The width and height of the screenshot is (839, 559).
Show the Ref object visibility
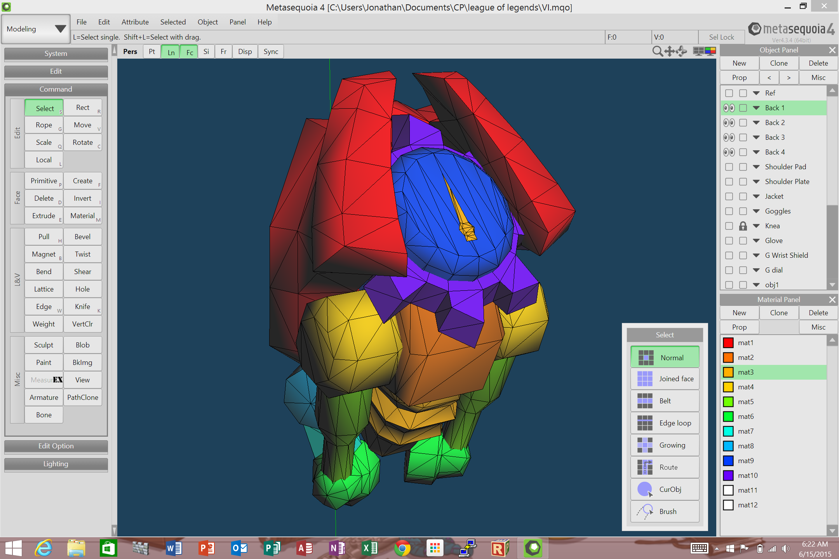coord(729,93)
